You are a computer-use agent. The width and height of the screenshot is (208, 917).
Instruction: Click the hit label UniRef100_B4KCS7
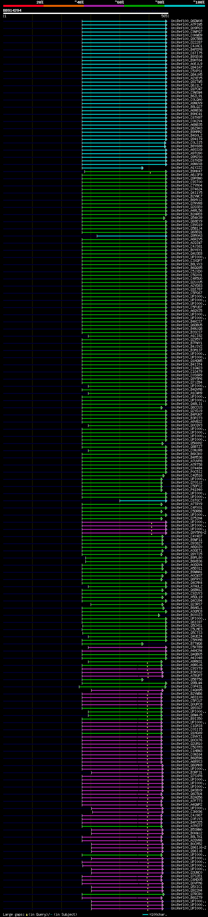tap(187, 322)
